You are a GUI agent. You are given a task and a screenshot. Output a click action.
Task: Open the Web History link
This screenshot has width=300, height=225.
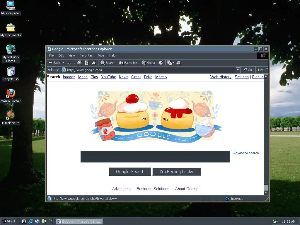[x=221, y=77]
